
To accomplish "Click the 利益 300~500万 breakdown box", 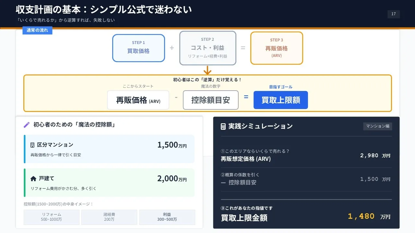I will point(167,217).
